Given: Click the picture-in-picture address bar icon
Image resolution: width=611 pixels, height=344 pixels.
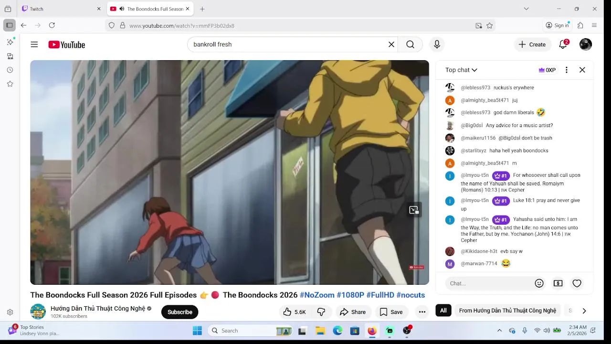Looking at the screenshot, I should click(479, 26).
